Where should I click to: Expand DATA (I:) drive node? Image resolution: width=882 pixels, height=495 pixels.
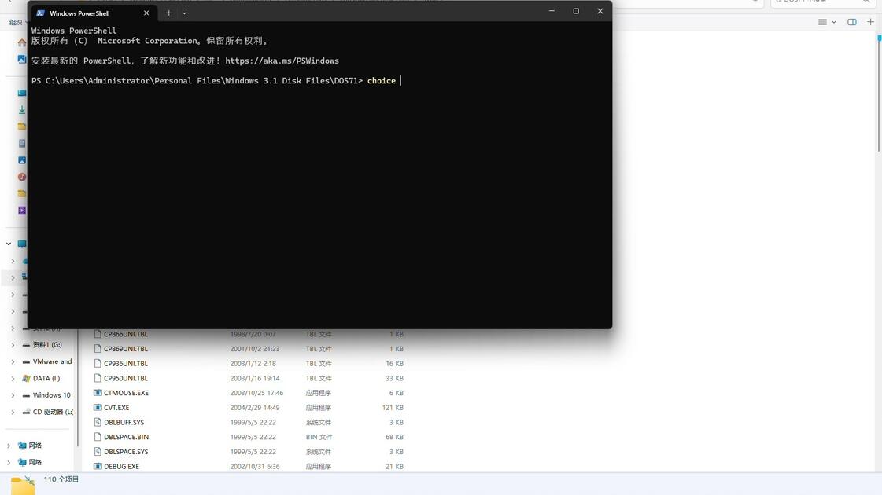pyautogui.click(x=13, y=379)
